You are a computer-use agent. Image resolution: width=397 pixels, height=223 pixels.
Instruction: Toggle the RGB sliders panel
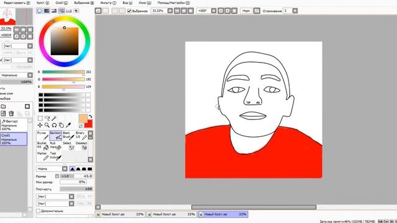click(x=47, y=11)
